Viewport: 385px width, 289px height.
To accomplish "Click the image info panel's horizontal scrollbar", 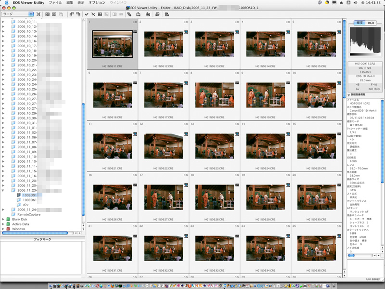I will 351,255.
